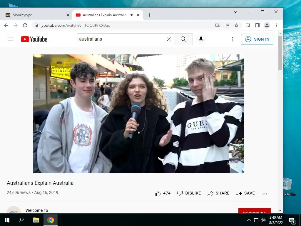Open YouTube settings three-dot menu
Viewport: 301px width, 226px height.
(233, 39)
